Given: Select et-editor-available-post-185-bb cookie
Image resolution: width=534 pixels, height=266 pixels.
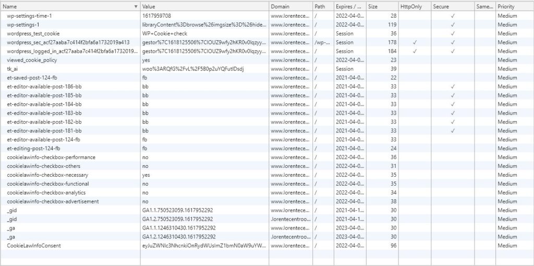Looking at the screenshot, I should tap(267, 95).
